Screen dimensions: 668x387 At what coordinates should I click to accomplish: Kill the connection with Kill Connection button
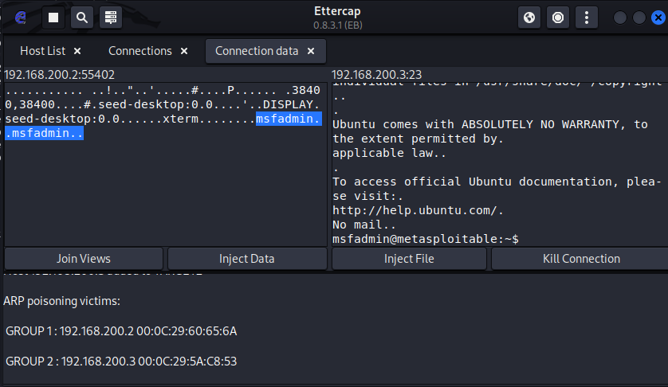[580, 258]
